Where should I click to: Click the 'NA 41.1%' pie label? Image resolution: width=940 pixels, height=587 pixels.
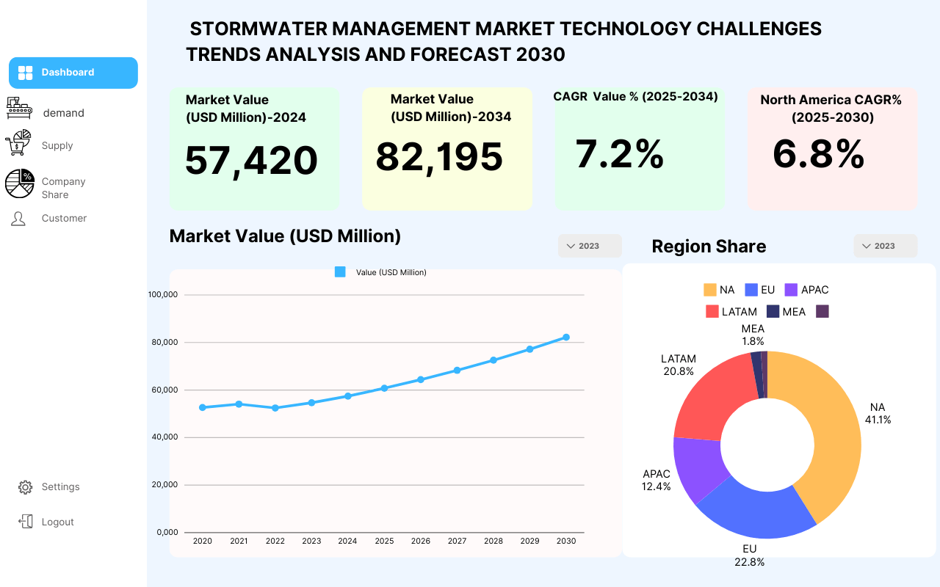point(878,414)
